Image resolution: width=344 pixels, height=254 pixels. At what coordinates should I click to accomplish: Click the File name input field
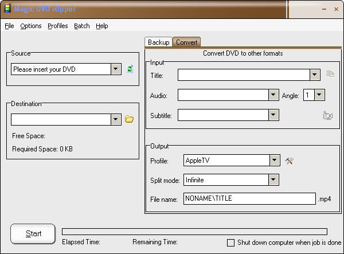249,199
